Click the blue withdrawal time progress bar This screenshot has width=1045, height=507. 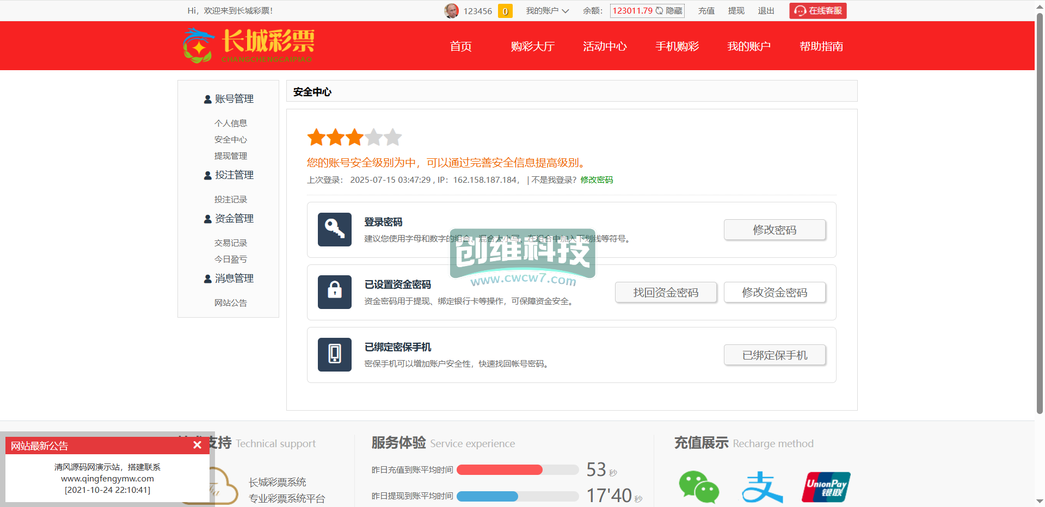[x=487, y=496]
